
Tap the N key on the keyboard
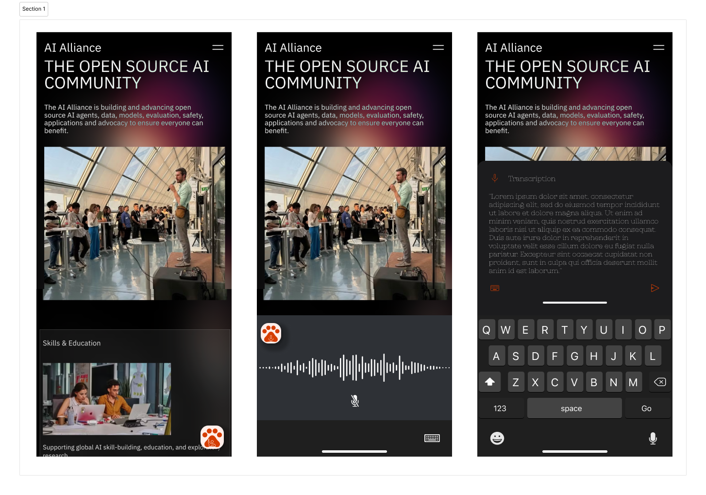coord(613,382)
